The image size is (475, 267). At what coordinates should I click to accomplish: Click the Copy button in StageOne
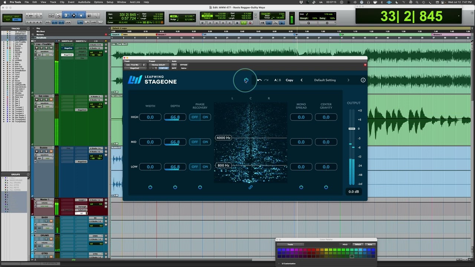[289, 80]
